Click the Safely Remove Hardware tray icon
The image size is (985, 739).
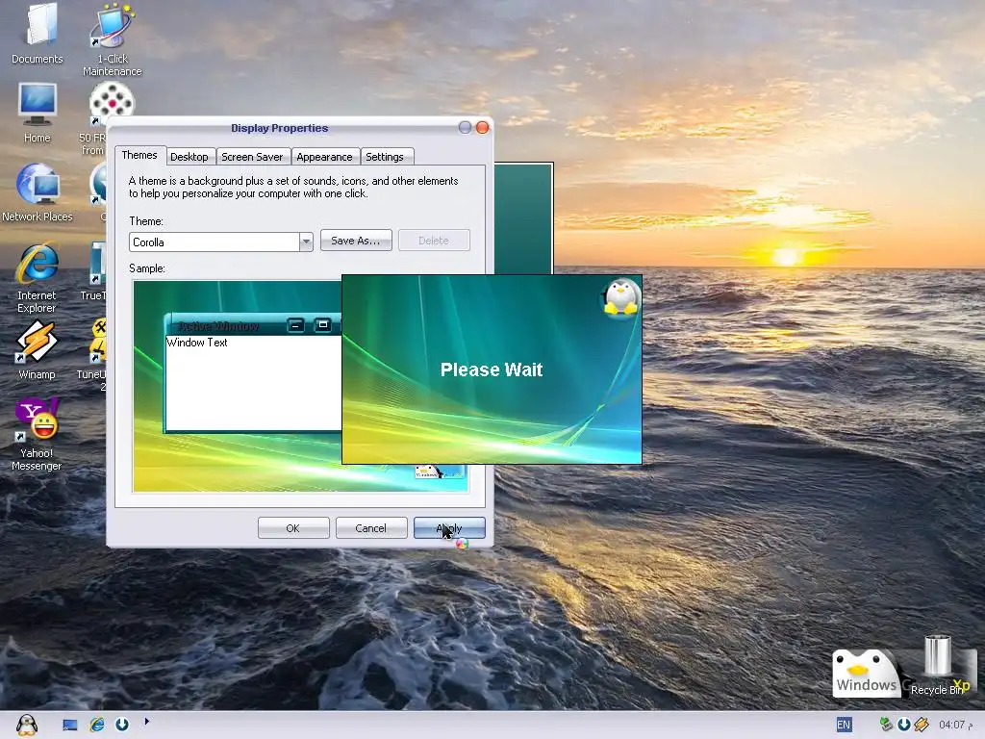[886, 726]
